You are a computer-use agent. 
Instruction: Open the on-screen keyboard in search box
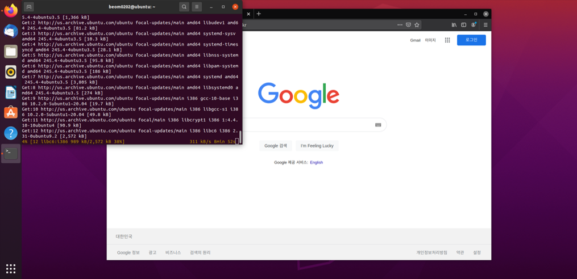378,125
